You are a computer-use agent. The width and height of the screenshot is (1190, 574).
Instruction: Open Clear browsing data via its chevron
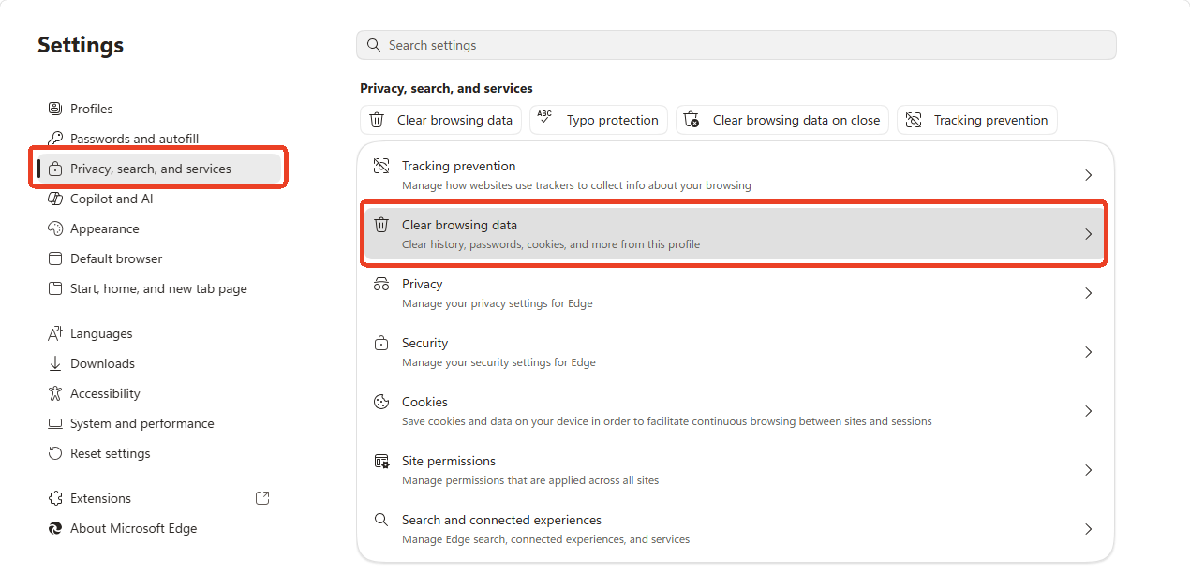pos(1088,234)
